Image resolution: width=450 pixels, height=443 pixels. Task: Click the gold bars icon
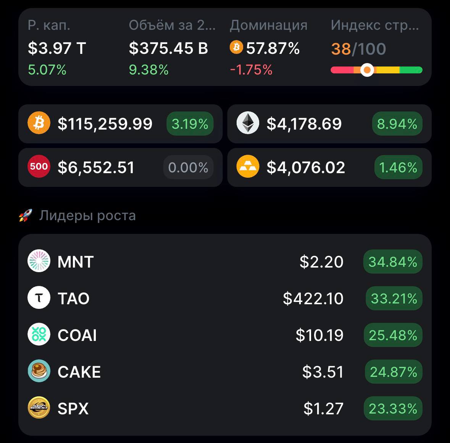248,167
